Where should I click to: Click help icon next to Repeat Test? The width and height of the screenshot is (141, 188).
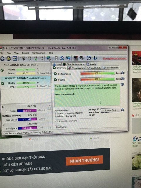(122, 110)
